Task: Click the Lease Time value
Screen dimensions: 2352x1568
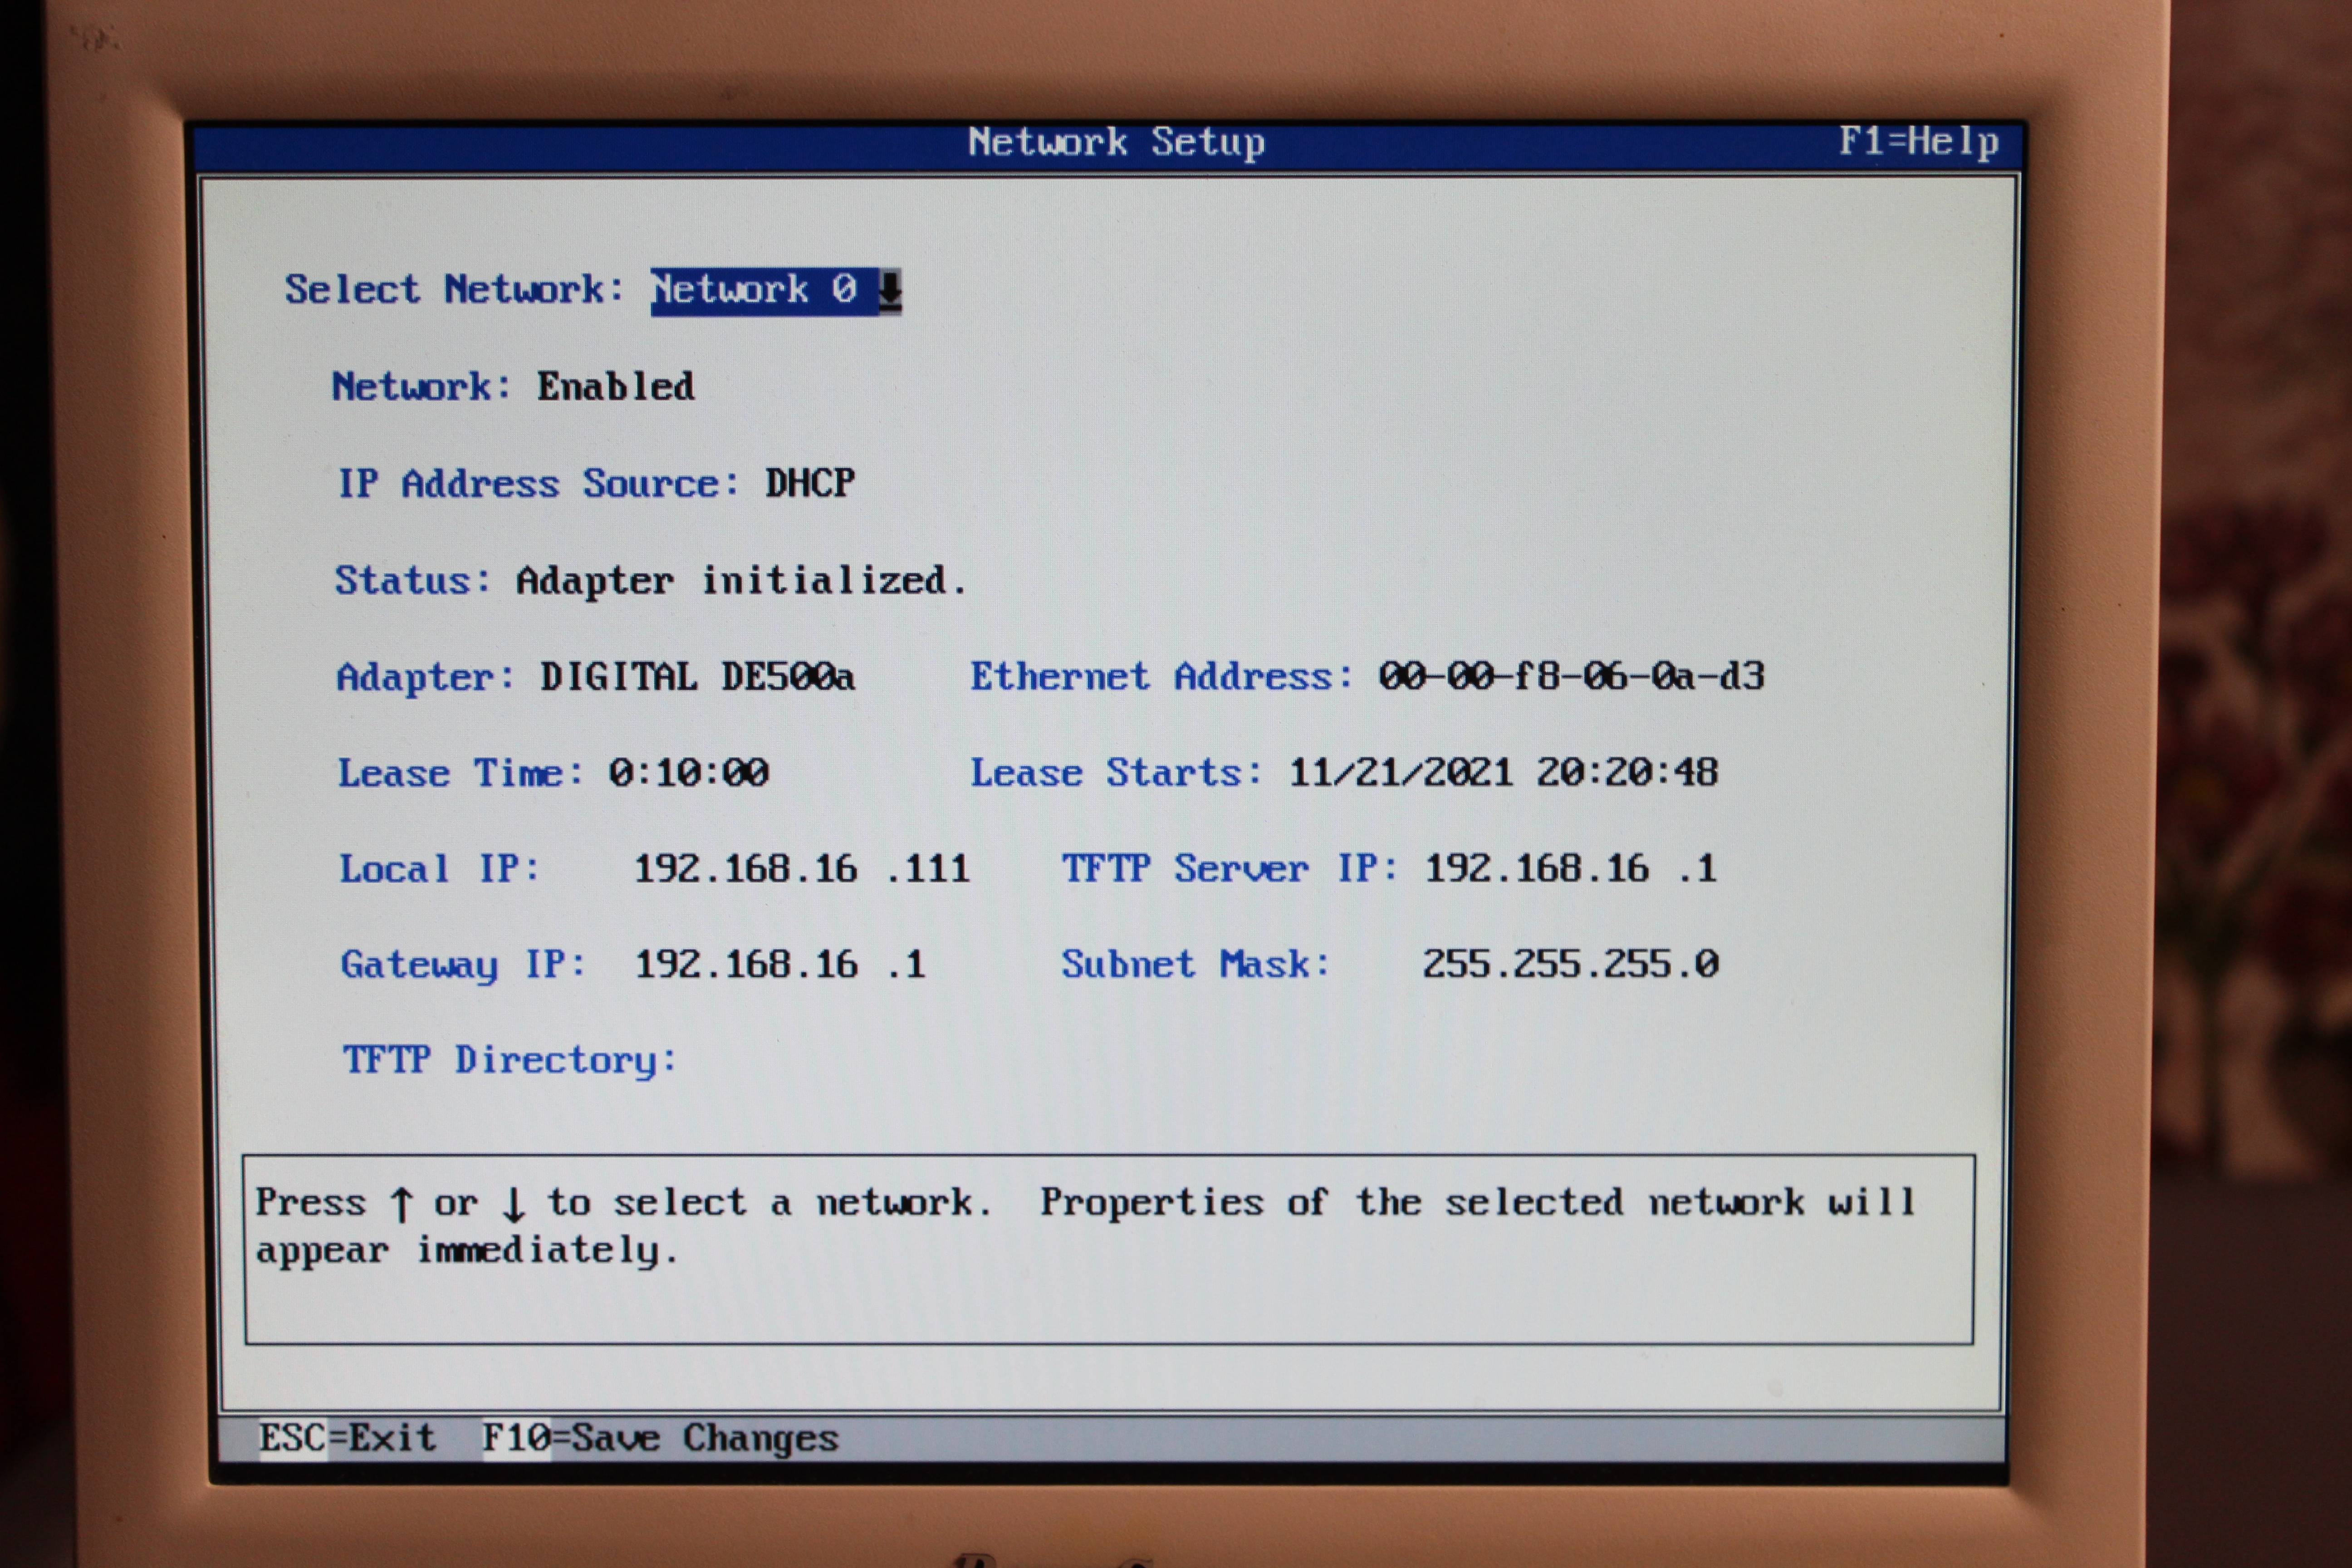Action: pos(688,773)
